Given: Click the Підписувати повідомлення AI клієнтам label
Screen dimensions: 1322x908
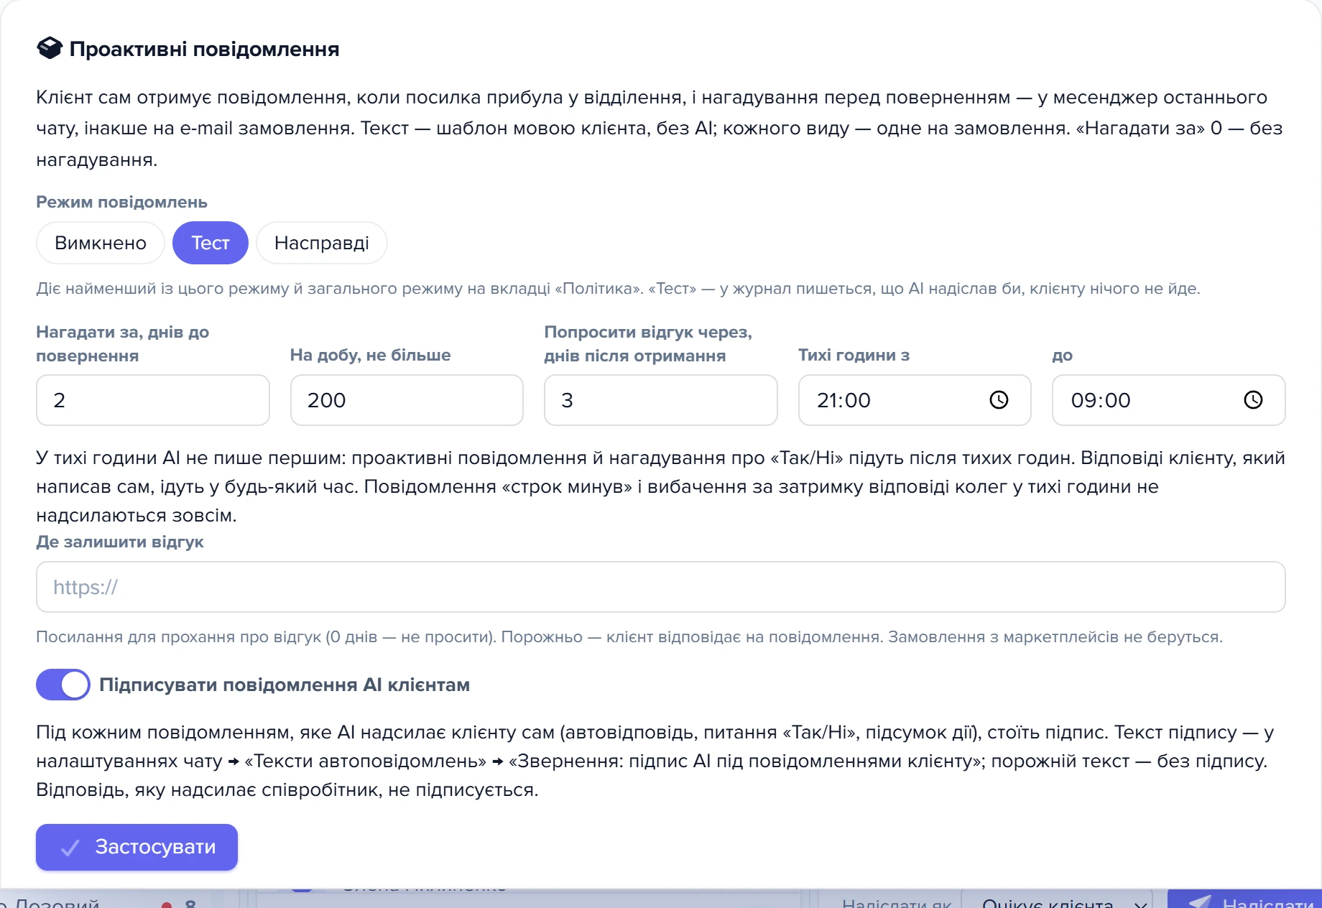Looking at the screenshot, I should tap(285, 685).
